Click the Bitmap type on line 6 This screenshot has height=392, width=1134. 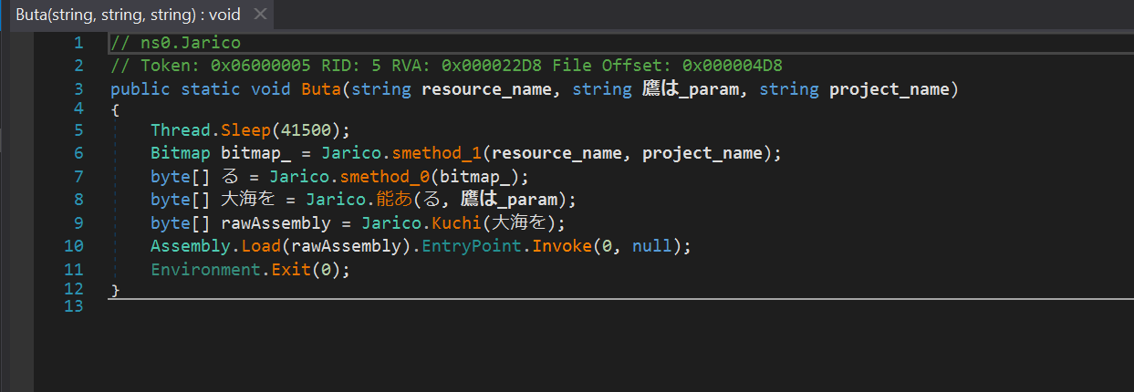(x=180, y=152)
